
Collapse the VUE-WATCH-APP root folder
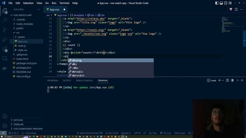click(x=27, y=15)
